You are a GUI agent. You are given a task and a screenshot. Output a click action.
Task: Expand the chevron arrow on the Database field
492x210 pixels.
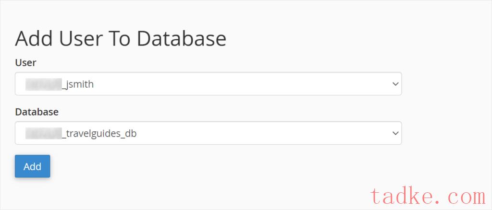[395, 133]
